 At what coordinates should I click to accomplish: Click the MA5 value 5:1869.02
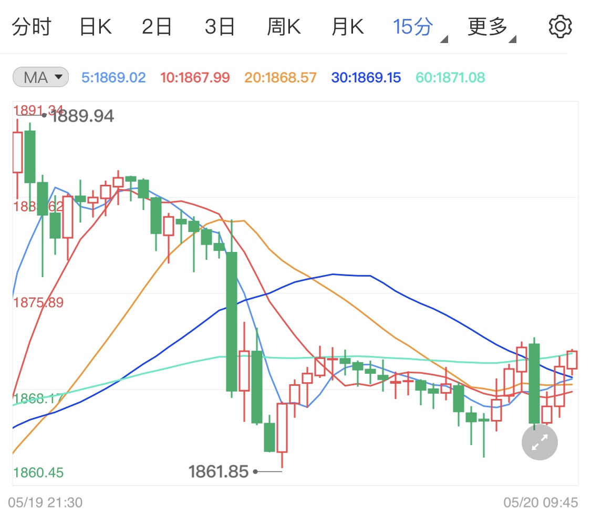coord(113,78)
